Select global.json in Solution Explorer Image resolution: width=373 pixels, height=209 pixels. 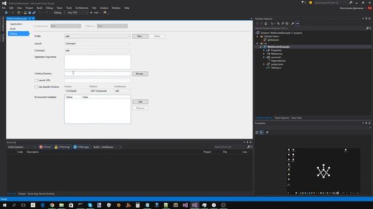click(x=273, y=40)
